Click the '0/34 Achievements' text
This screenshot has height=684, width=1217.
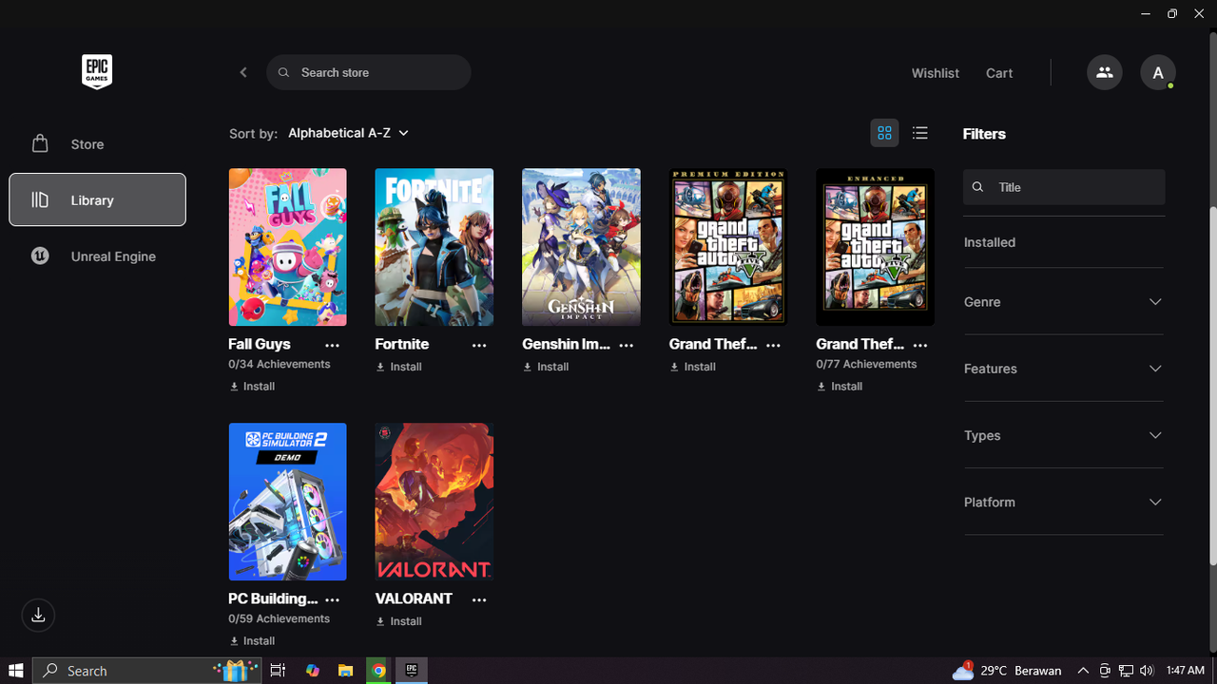280,365
